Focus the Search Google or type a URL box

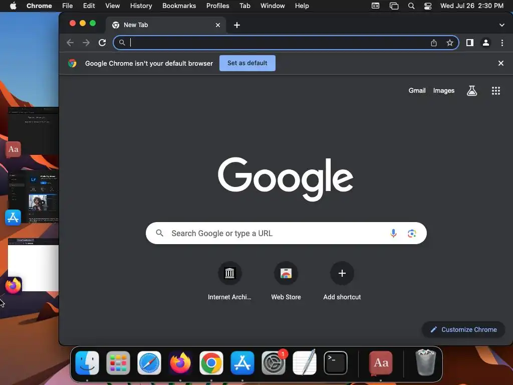pyautogui.click(x=286, y=233)
